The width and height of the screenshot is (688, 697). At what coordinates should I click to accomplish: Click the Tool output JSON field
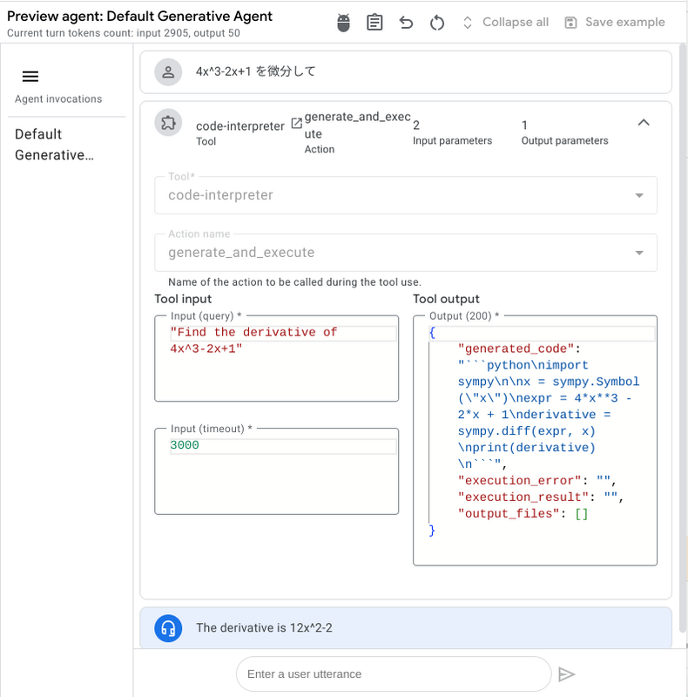pyautogui.click(x=535, y=441)
